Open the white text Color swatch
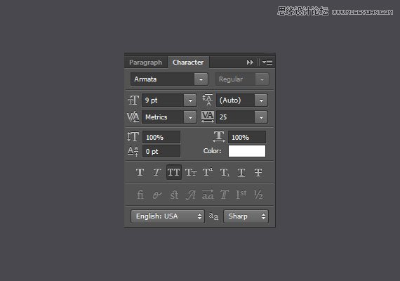 point(247,151)
